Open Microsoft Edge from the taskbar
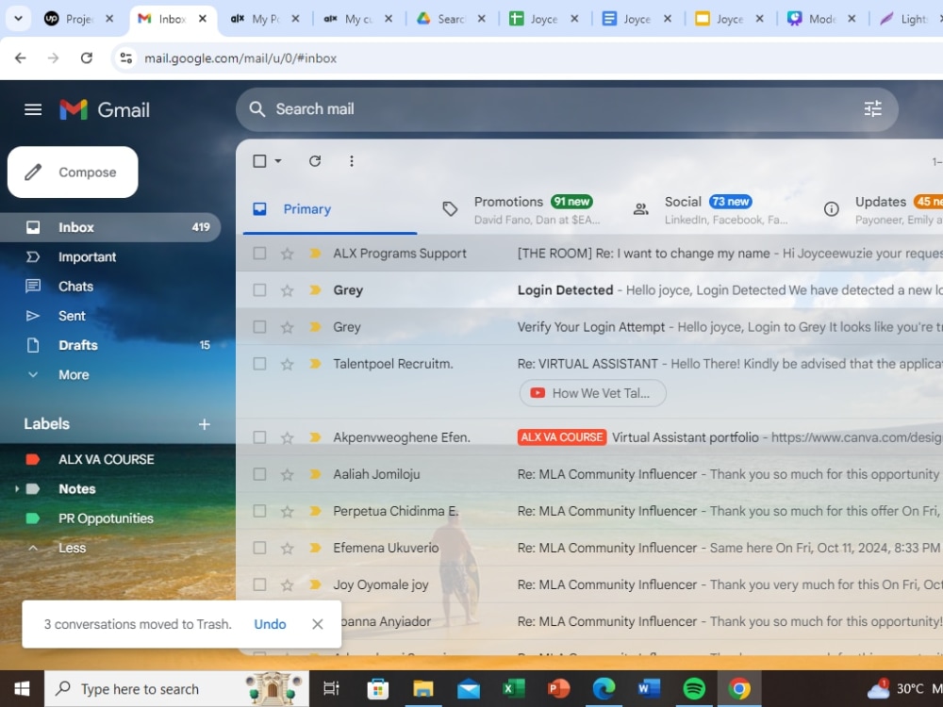This screenshot has height=707, width=943. 604,688
